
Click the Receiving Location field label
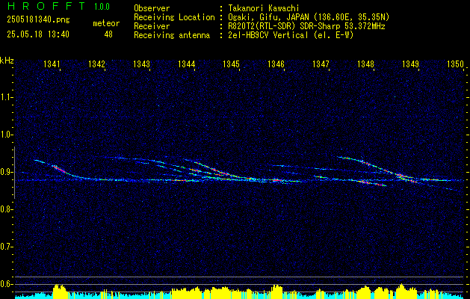coord(174,17)
